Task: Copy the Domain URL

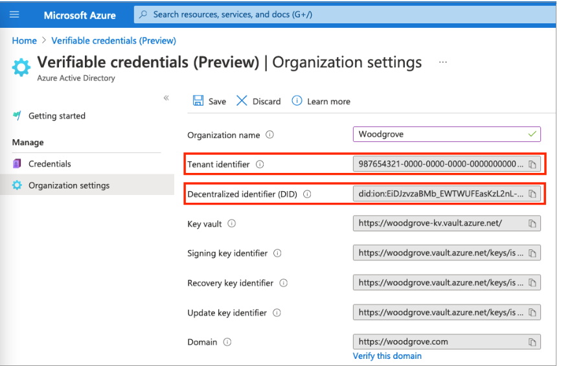Action: [x=532, y=342]
